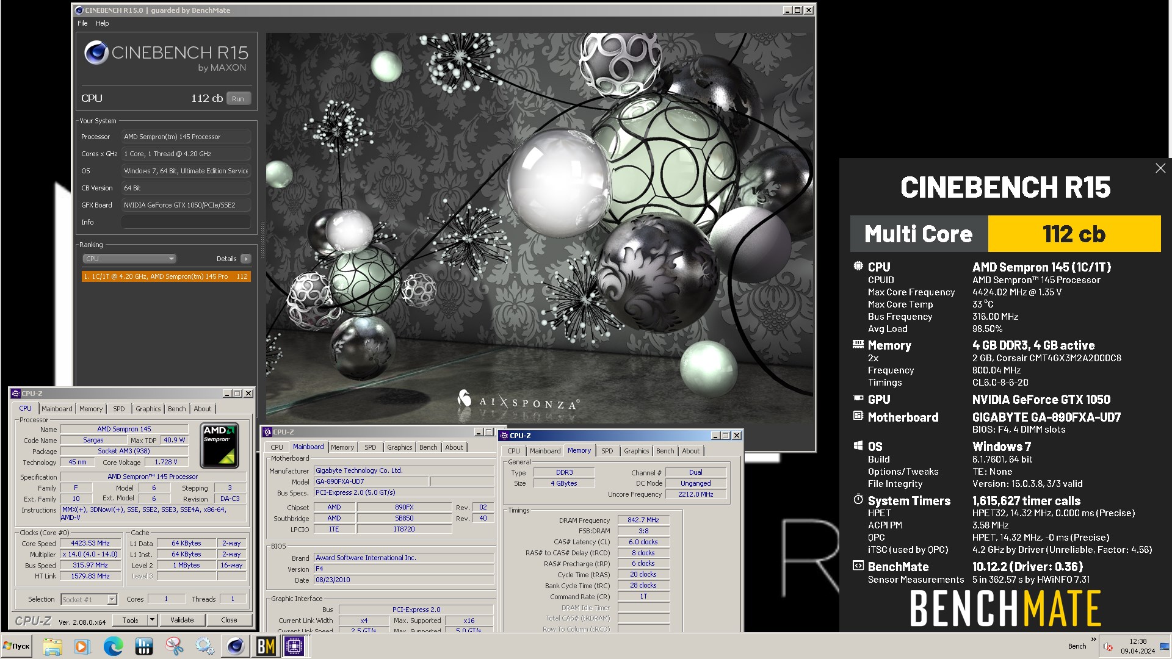This screenshot has height=659, width=1172.
Task: Click the Core Speed 4423.53 MHz value
Action: click(x=90, y=543)
